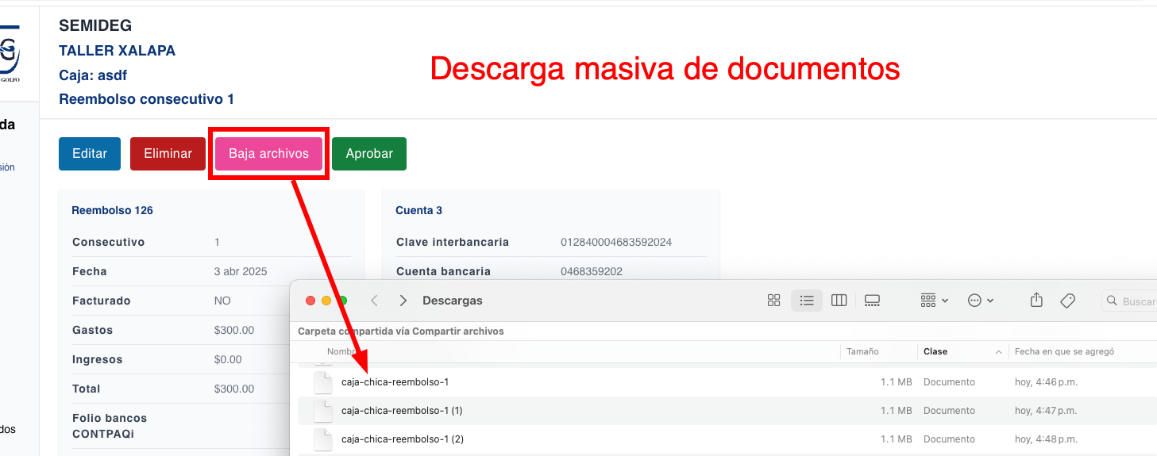The width and height of the screenshot is (1157, 456).
Task: Click the Finder tag icon
Action: coord(1067,301)
